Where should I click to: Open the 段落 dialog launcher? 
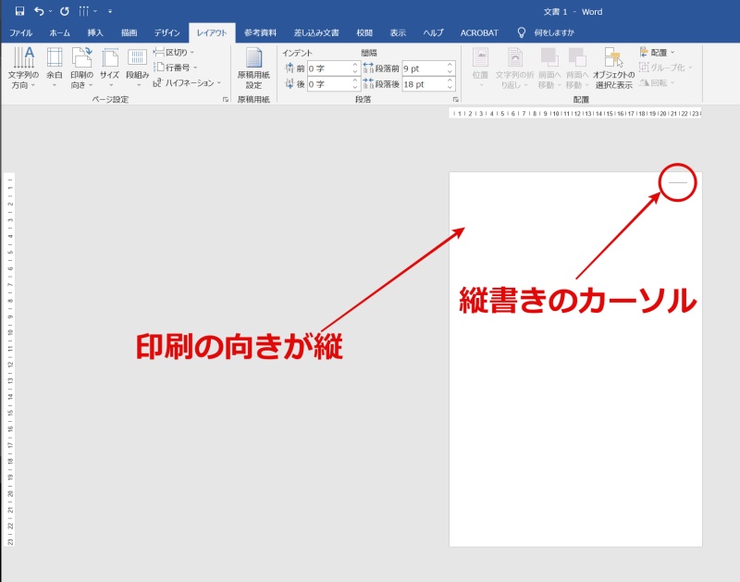tap(455, 100)
